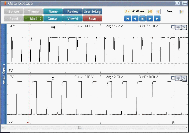
Task: Open the Configuration side panel
Action: (x=4, y=74)
